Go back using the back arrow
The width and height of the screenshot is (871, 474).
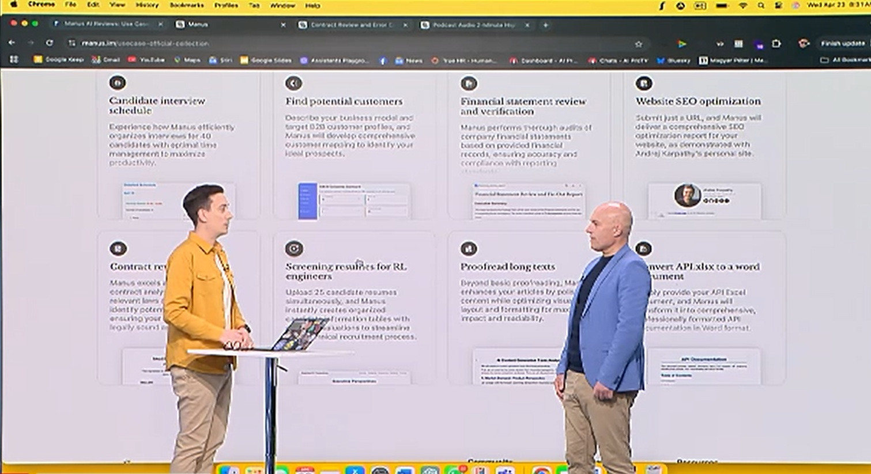point(12,43)
